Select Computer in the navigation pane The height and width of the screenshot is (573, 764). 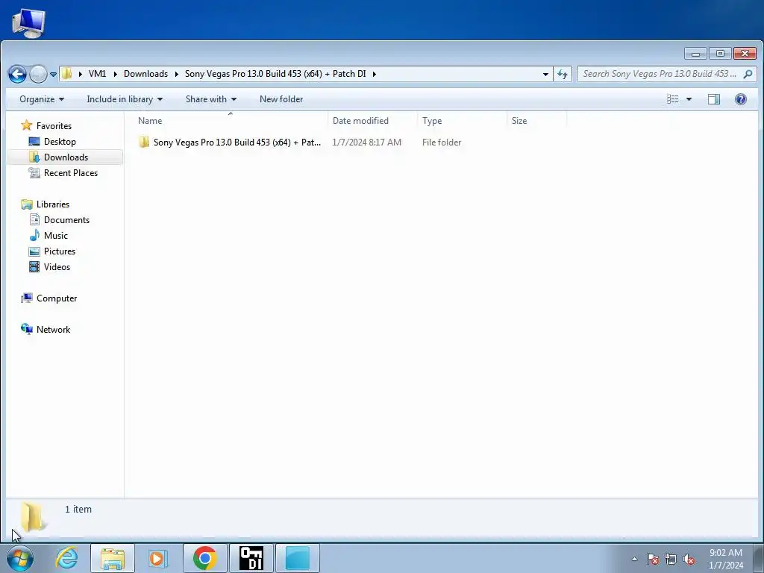57,298
